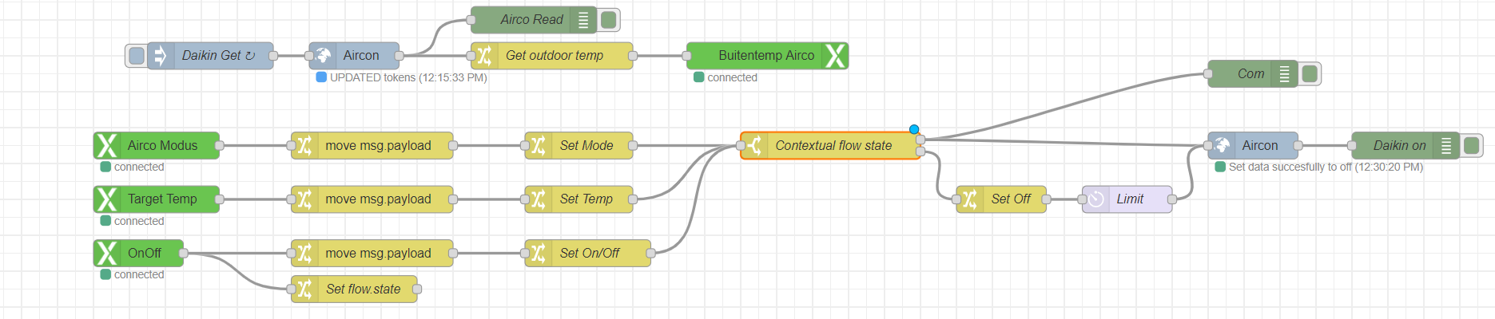Screen dimensions: 1495x319
Task: Select the Set On/Off node label
Action: point(590,254)
